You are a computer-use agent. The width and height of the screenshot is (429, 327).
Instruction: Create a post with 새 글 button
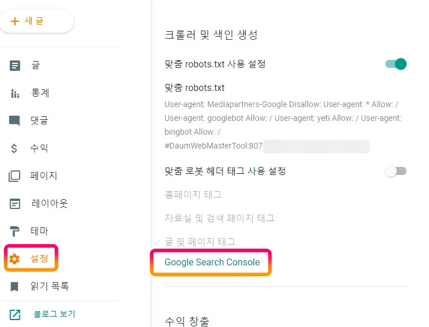[x=36, y=21]
